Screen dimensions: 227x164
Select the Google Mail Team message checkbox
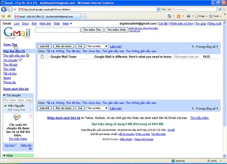tap(42, 57)
